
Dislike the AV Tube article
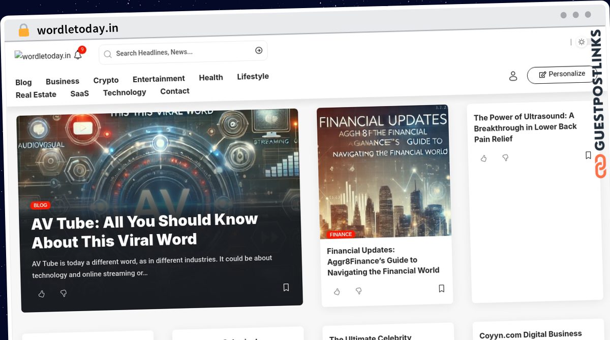coord(64,293)
